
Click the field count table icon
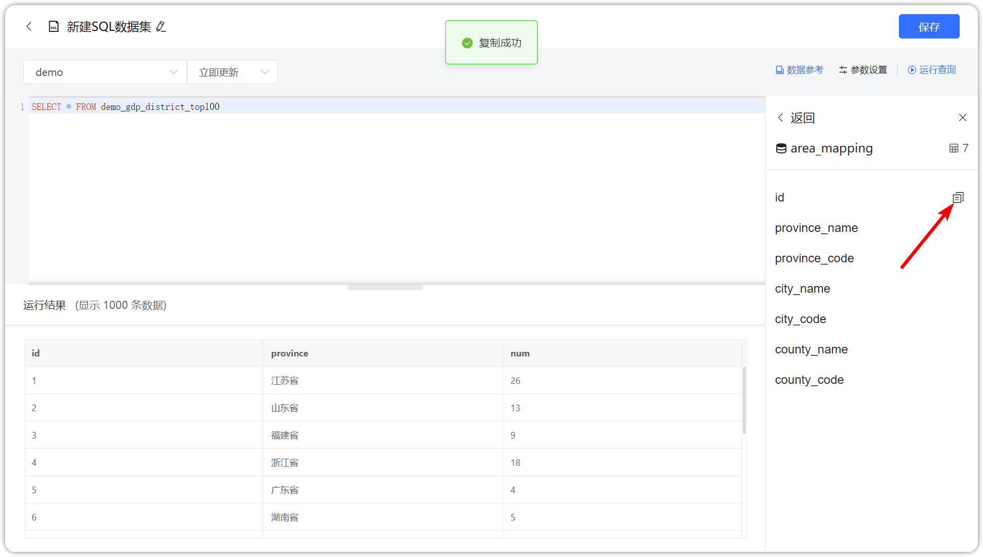954,148
